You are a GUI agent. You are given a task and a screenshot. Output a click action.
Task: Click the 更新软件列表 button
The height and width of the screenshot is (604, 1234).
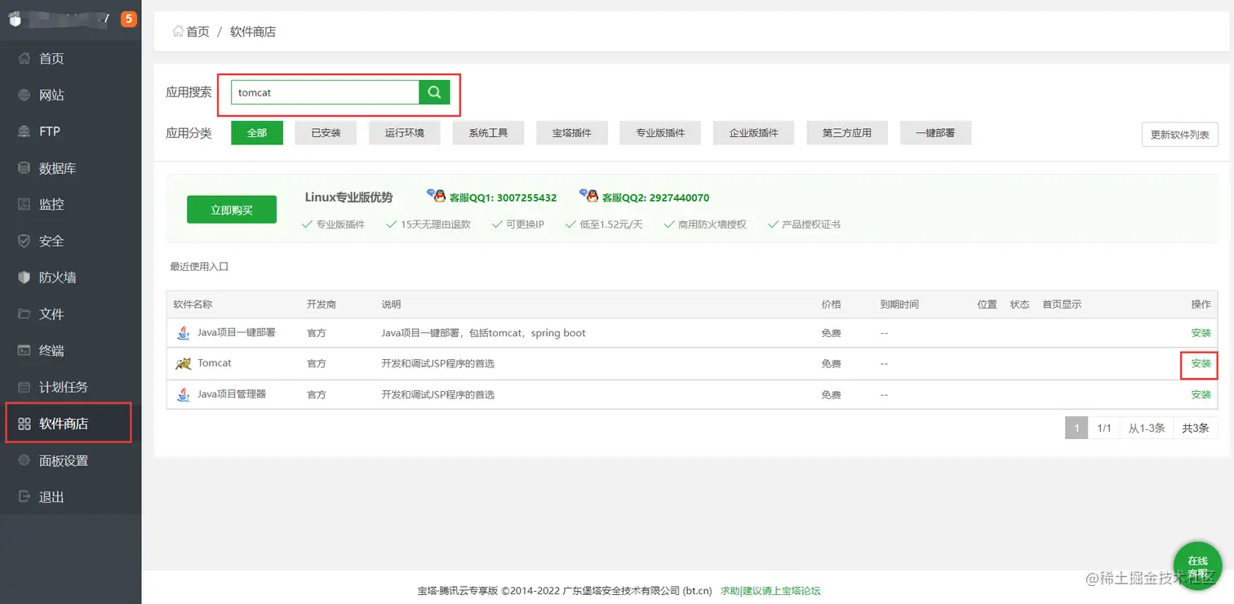coord(1180,135)
